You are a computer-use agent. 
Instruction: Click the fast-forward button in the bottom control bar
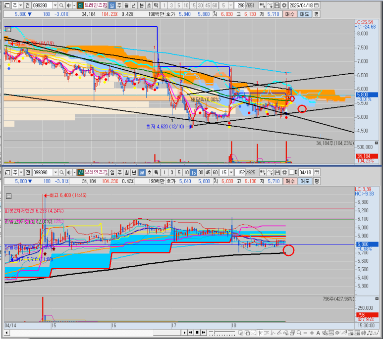(204, 333)
